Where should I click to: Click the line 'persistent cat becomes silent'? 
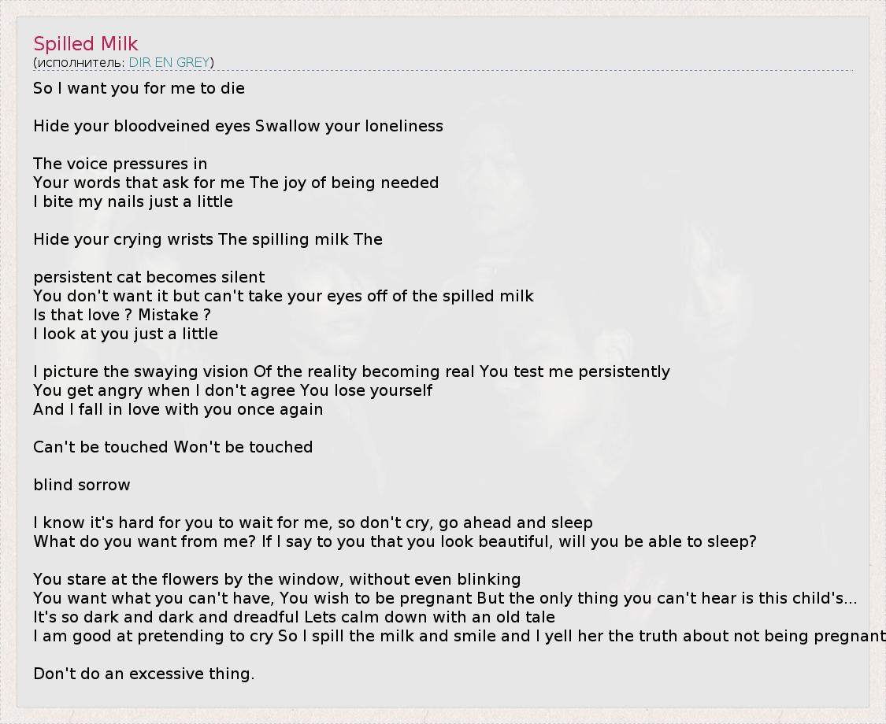(x=149, y=277)
